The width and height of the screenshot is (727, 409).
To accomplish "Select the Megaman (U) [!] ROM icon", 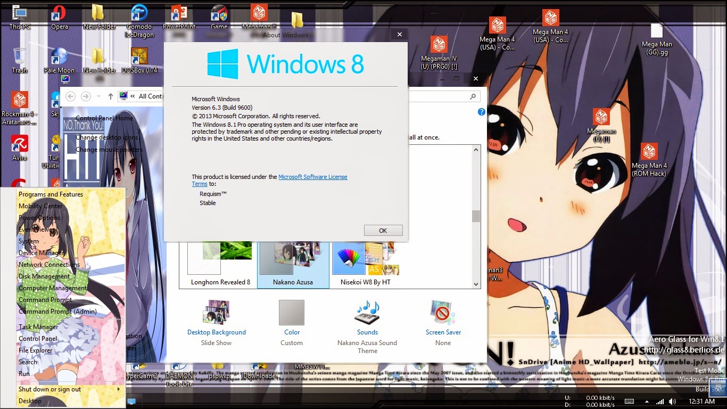I will click(x=601, y=126).
